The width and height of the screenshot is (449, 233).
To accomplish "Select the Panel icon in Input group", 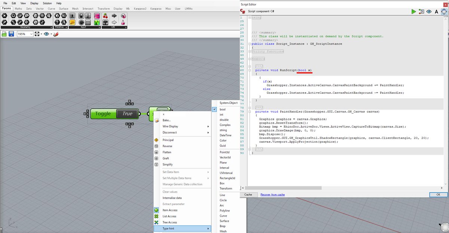I will tap(88, 22).
